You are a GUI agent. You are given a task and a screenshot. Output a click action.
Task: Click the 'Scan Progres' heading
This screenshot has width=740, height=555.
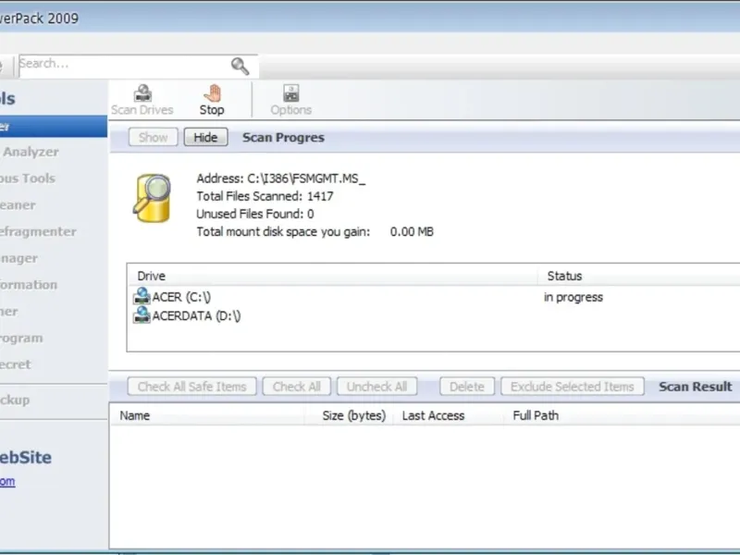tap(283, 137)
